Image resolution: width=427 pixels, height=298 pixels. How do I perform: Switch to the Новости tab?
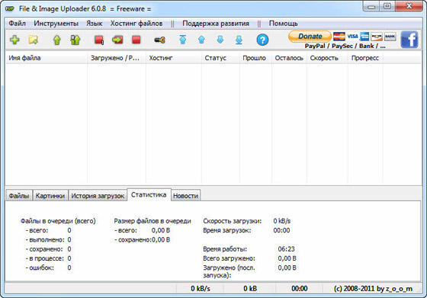[186, 195]
